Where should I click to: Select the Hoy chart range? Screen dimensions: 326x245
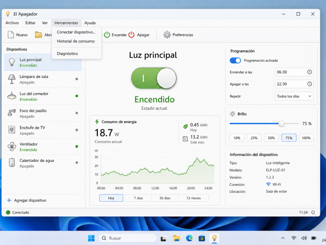pyautogui.click(x=111, y=198)
